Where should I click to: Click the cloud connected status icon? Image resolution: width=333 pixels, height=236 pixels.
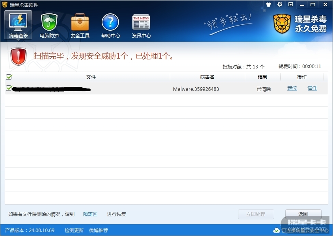pos(276,230)
